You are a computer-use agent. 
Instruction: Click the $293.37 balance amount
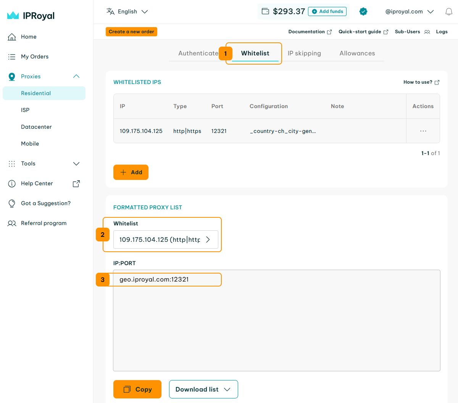point(289,11)
